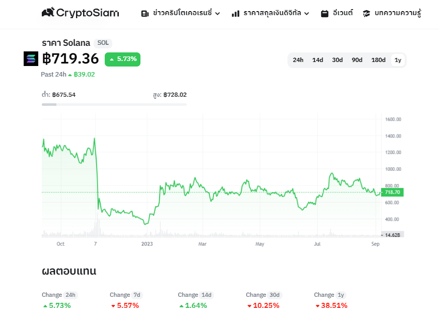
Task: Click the 400.00 price axis label
Action: point(392,219)
